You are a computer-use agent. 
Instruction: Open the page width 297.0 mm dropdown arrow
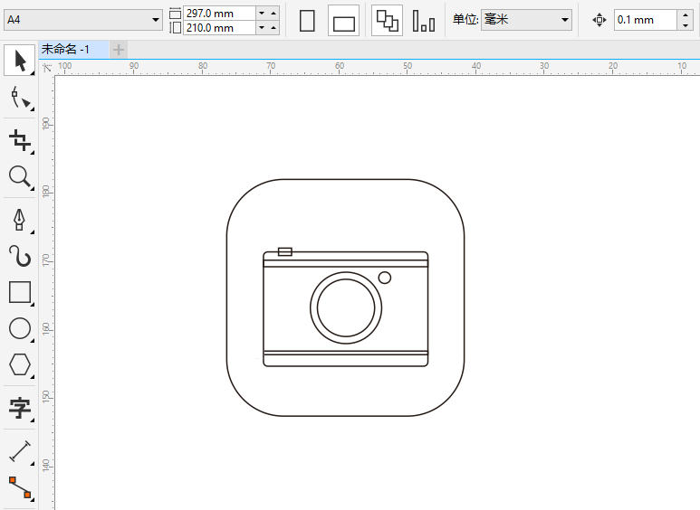(262, 13)
